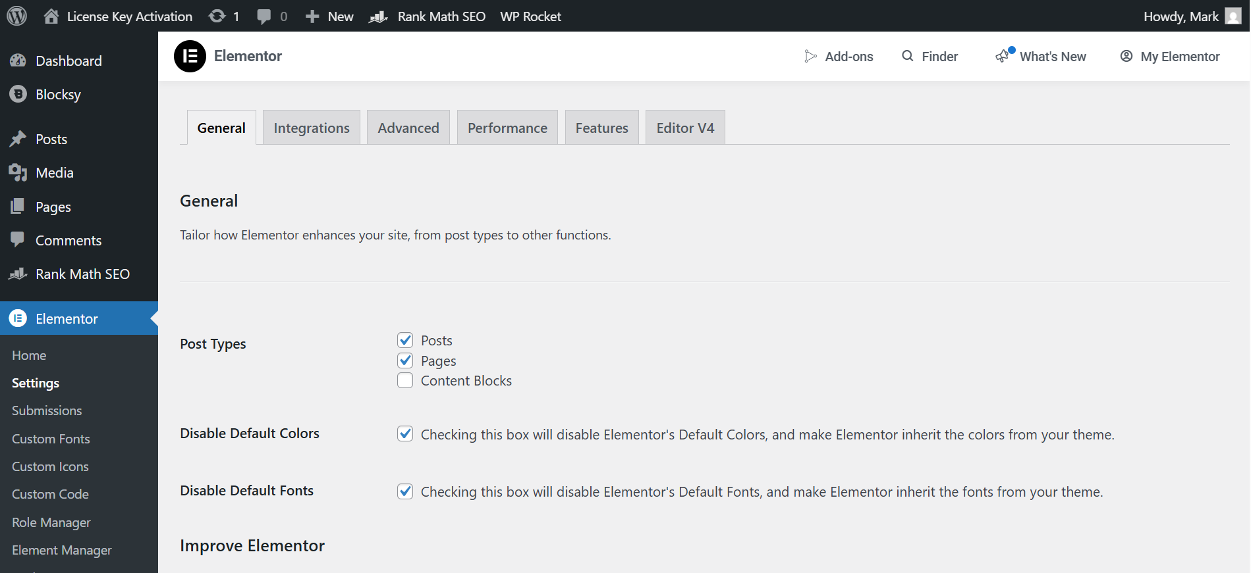Select the Features tab
Image resolution: width=1251 pixels, height=573 pixels.
point(601,128)
